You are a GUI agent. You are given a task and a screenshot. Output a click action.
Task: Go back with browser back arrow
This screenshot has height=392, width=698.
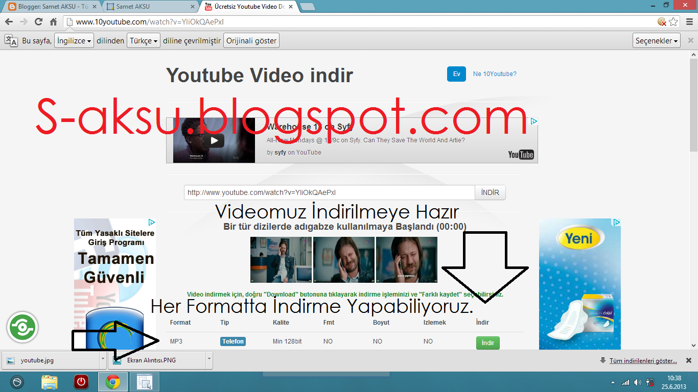click(9, 22)
